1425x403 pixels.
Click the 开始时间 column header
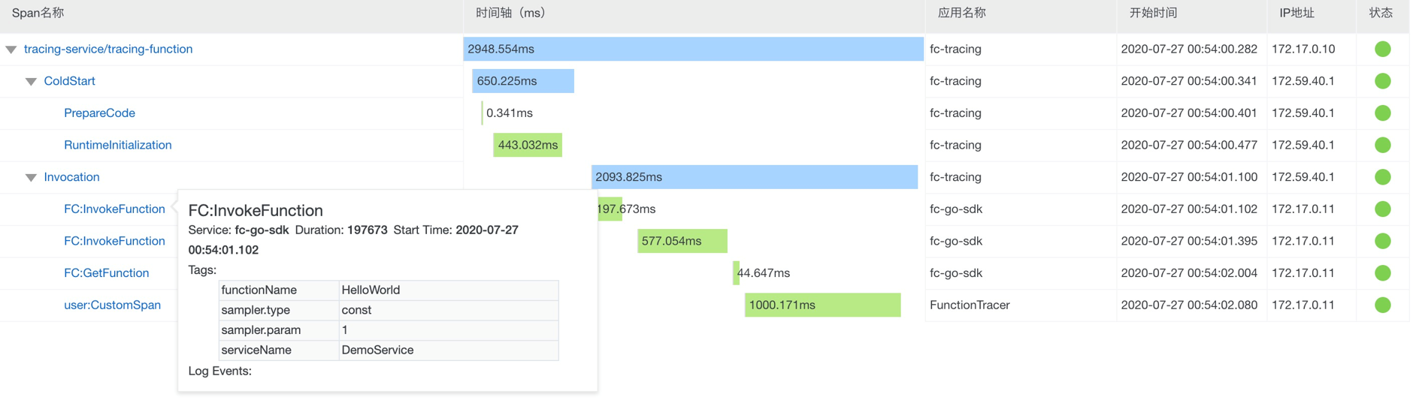pyautogui.click(x=1152, y=13)
